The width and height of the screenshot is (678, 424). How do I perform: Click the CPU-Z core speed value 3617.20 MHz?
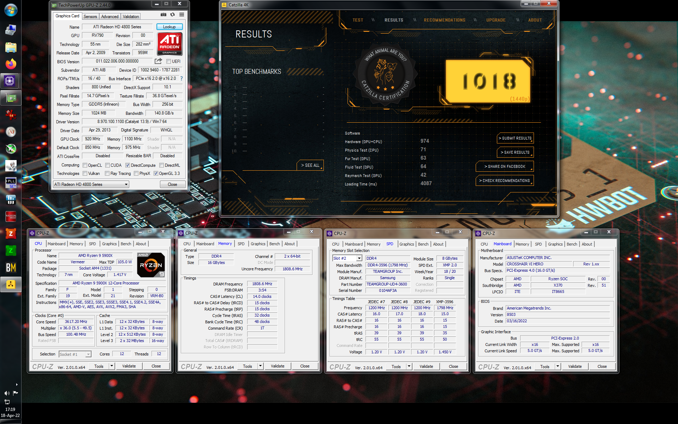pos(76,322)
